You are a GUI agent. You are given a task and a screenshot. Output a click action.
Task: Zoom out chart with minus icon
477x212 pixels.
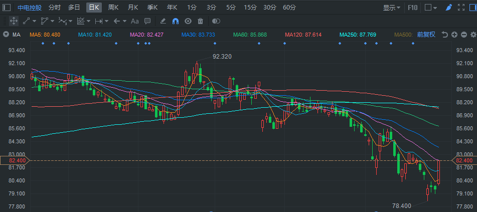464,35
